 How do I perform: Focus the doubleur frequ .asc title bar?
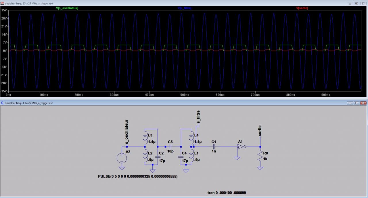(x=184, y=103)
